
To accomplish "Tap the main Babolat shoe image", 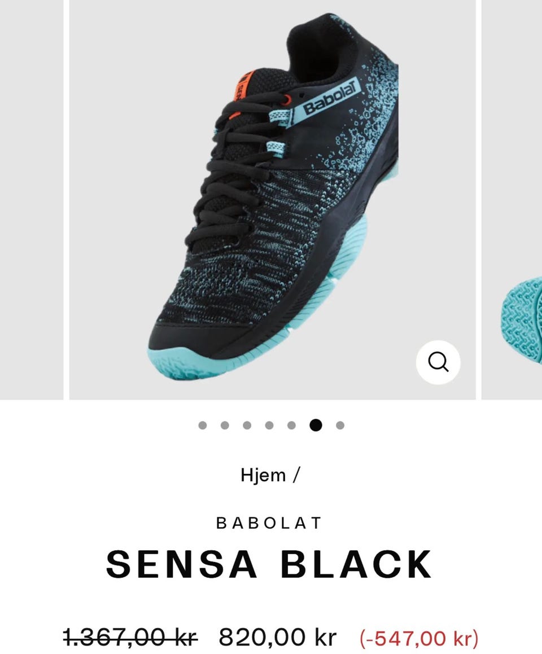I will click(272, 199).
